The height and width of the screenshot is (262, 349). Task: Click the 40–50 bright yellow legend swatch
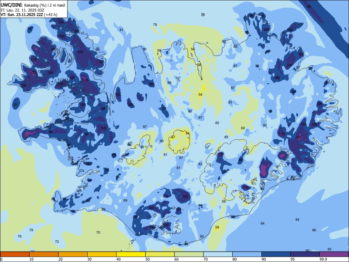[x=131, y=254]
